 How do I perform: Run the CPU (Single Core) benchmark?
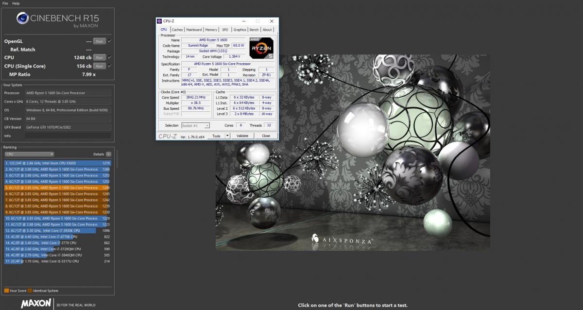click(x=100, y=66)
